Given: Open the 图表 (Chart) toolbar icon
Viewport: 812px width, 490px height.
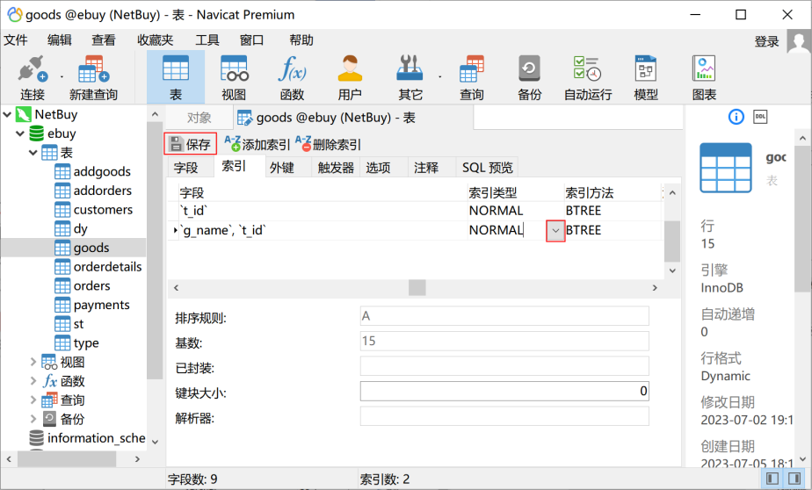Looking at the screenshot, I should coord(704,77).
